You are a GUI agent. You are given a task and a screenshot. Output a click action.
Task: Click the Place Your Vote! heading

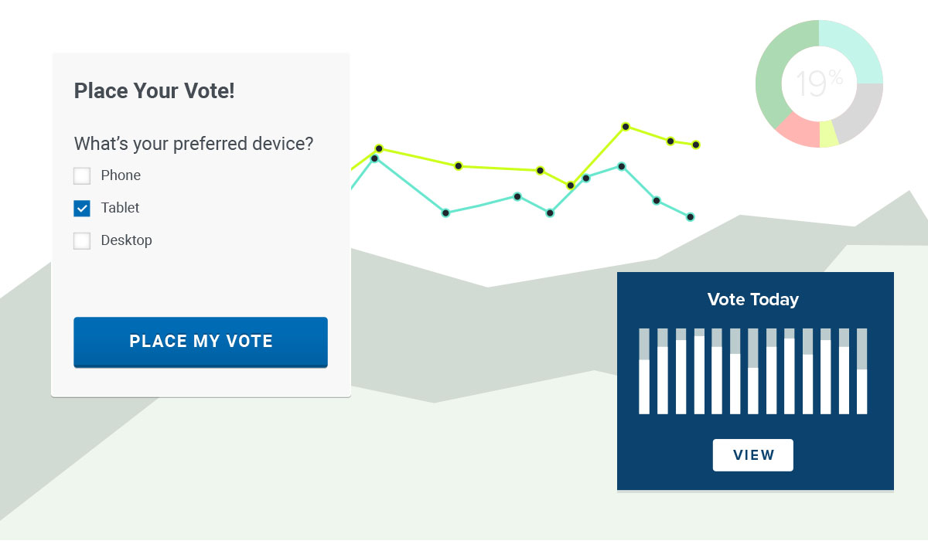154,91
